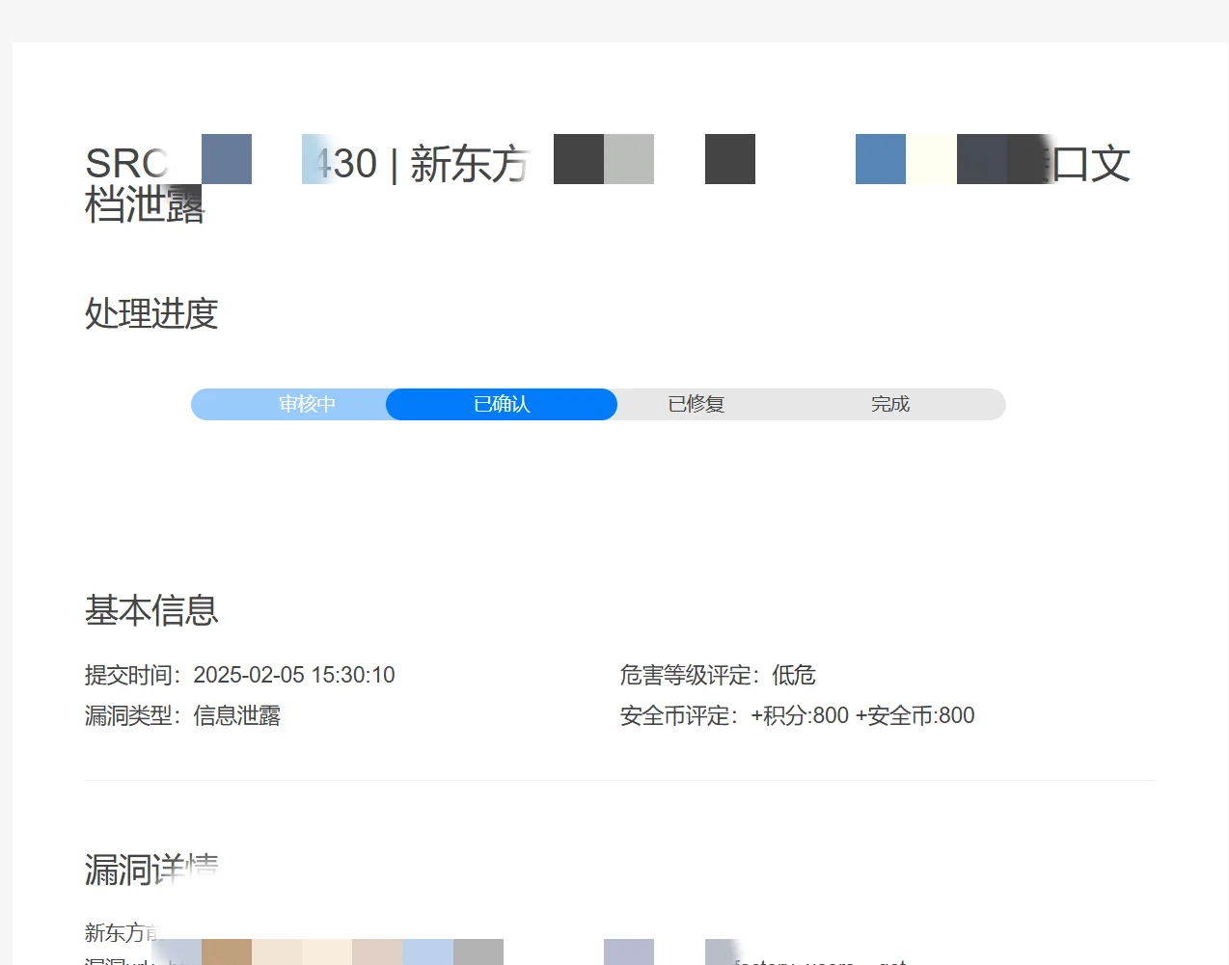Click the +积分:800 reward value

point(802,715)
